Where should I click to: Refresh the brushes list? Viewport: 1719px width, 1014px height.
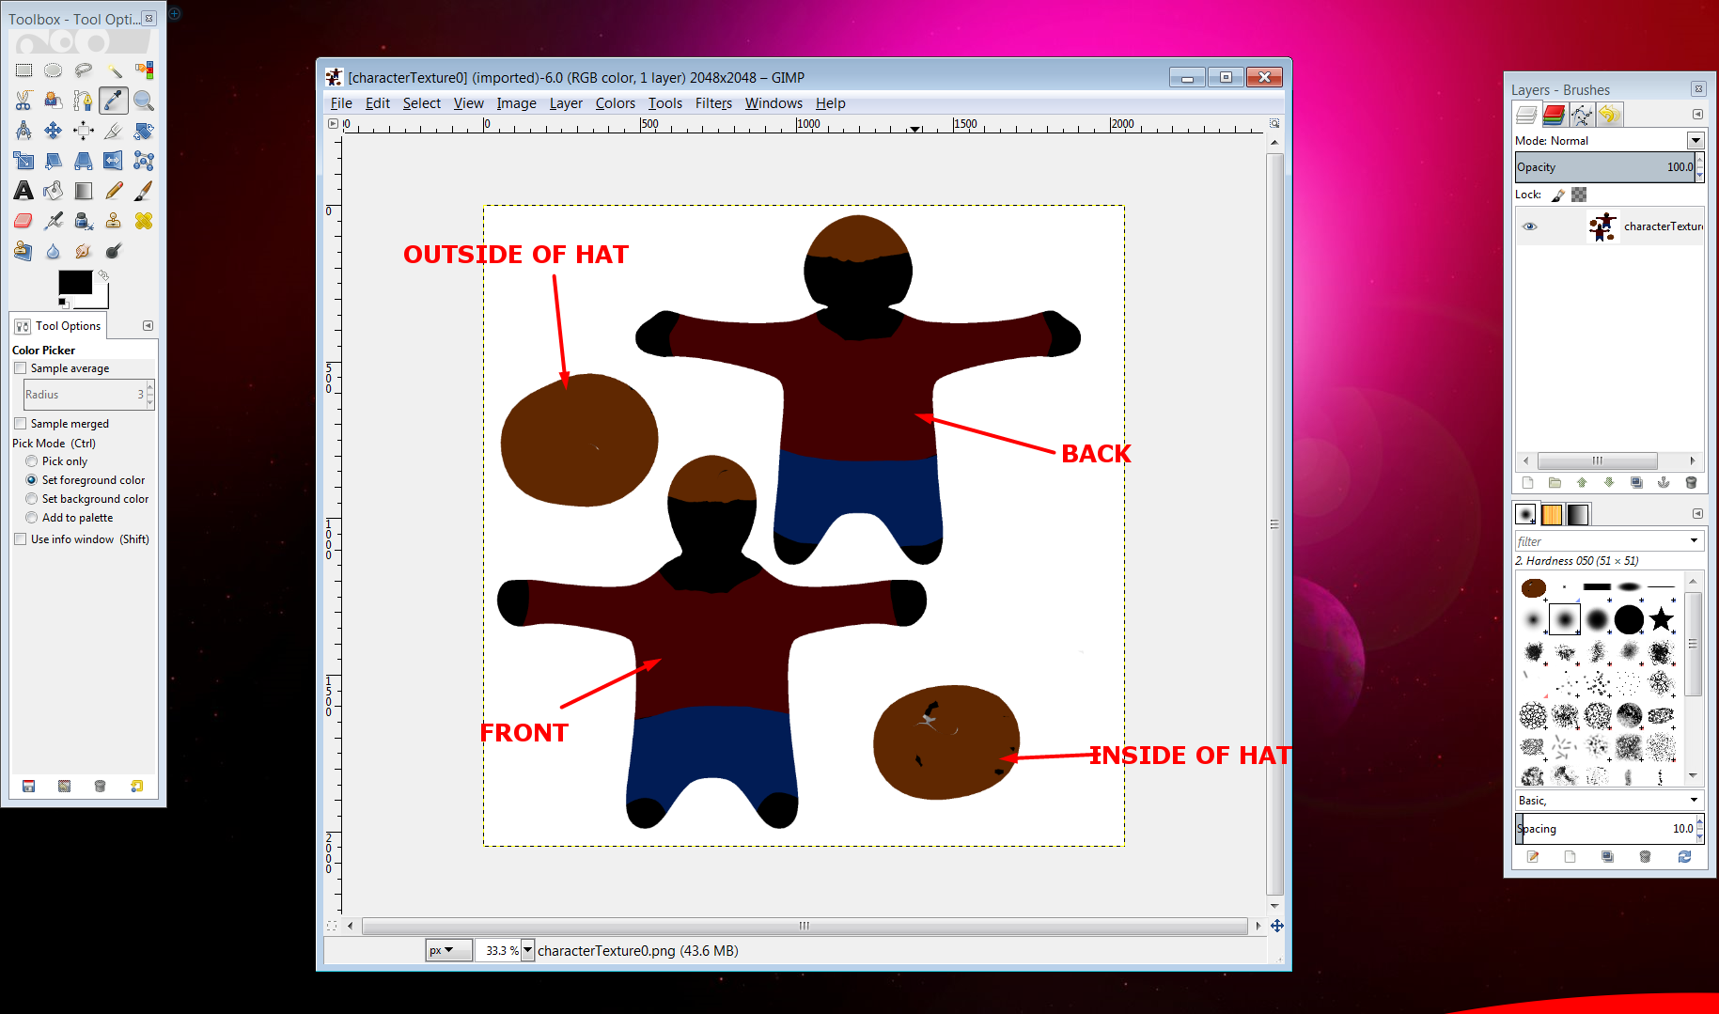[1684, 856]
